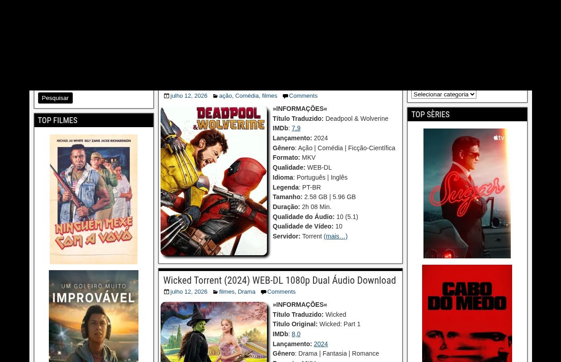561x362 pixels.
Task: Click the 'Ação | Comédia | Ficção-Científica' genre text
Action: click(347, 148)
